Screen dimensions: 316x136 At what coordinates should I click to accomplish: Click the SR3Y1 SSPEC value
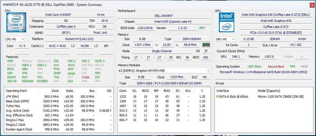point(66,33)
